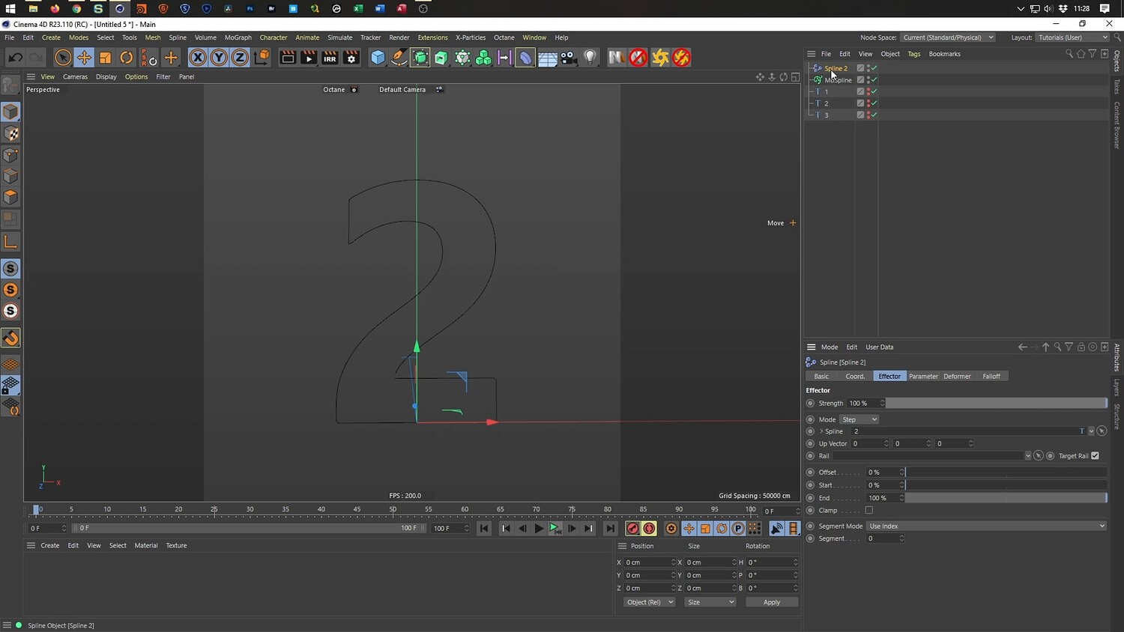This screenshot has width=1124, height=632.
Task: Click the IRR interactive render region icon
Action: [x=330, y=58]
